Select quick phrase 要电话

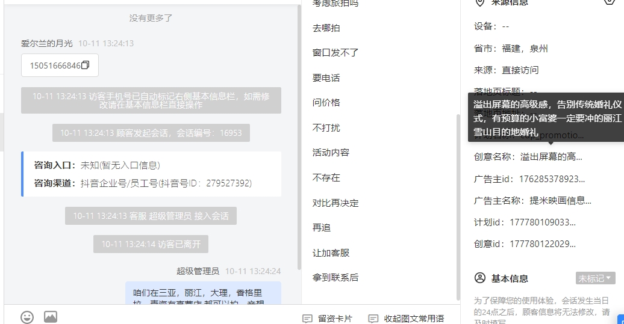(326, 78)
